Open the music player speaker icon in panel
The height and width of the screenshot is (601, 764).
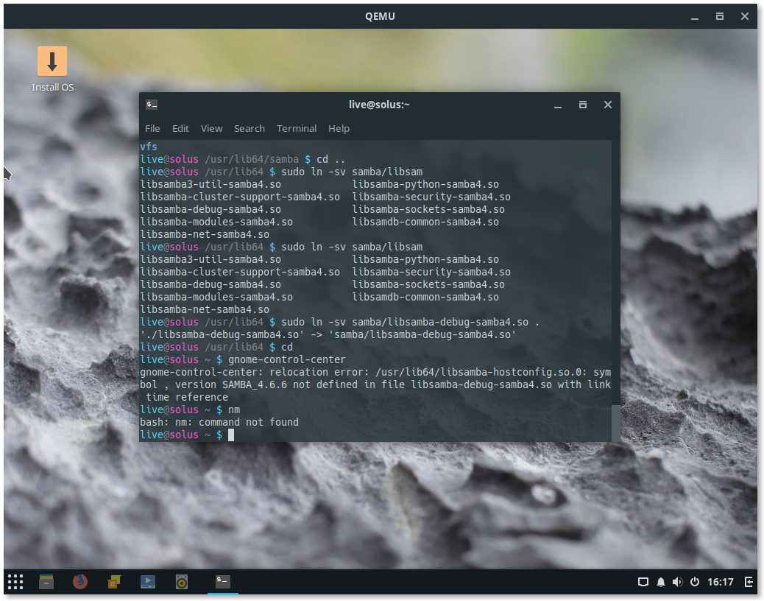[x=182, y=582]
